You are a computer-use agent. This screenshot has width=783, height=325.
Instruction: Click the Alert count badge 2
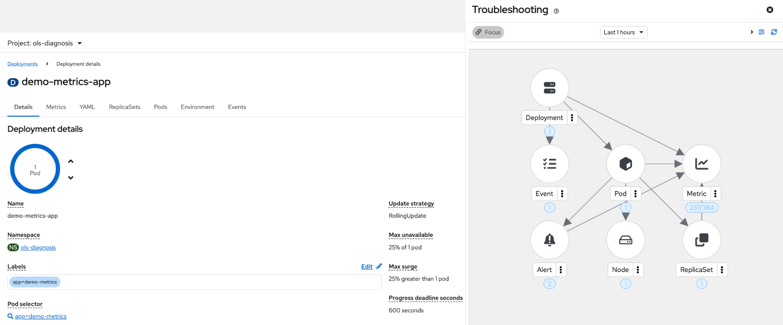click(550, 283)
